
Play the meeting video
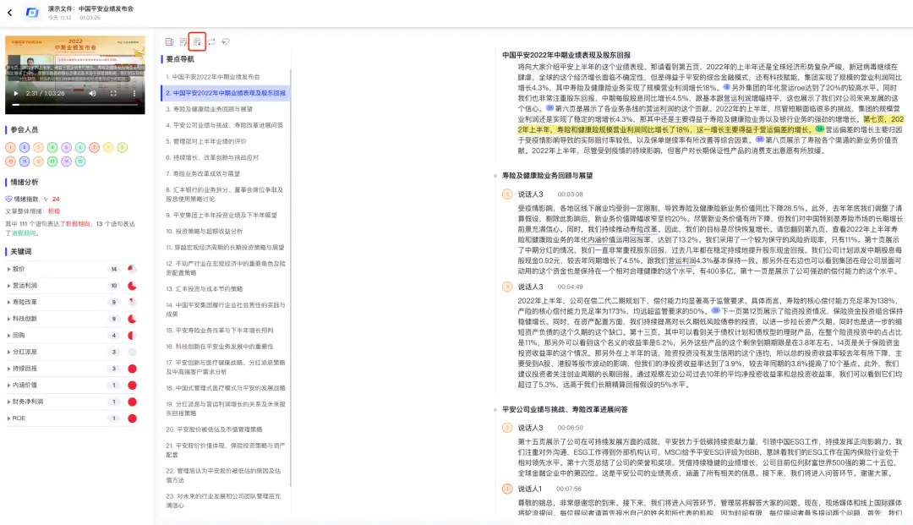(x=16, y=93)
